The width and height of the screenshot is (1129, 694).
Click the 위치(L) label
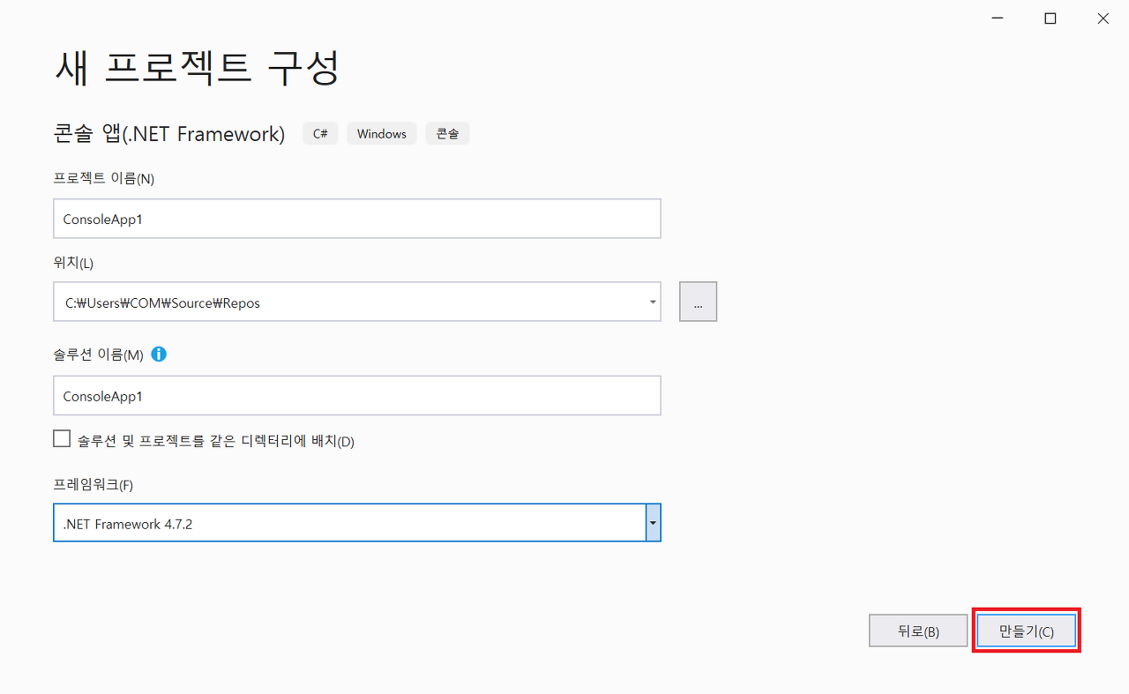73,263
